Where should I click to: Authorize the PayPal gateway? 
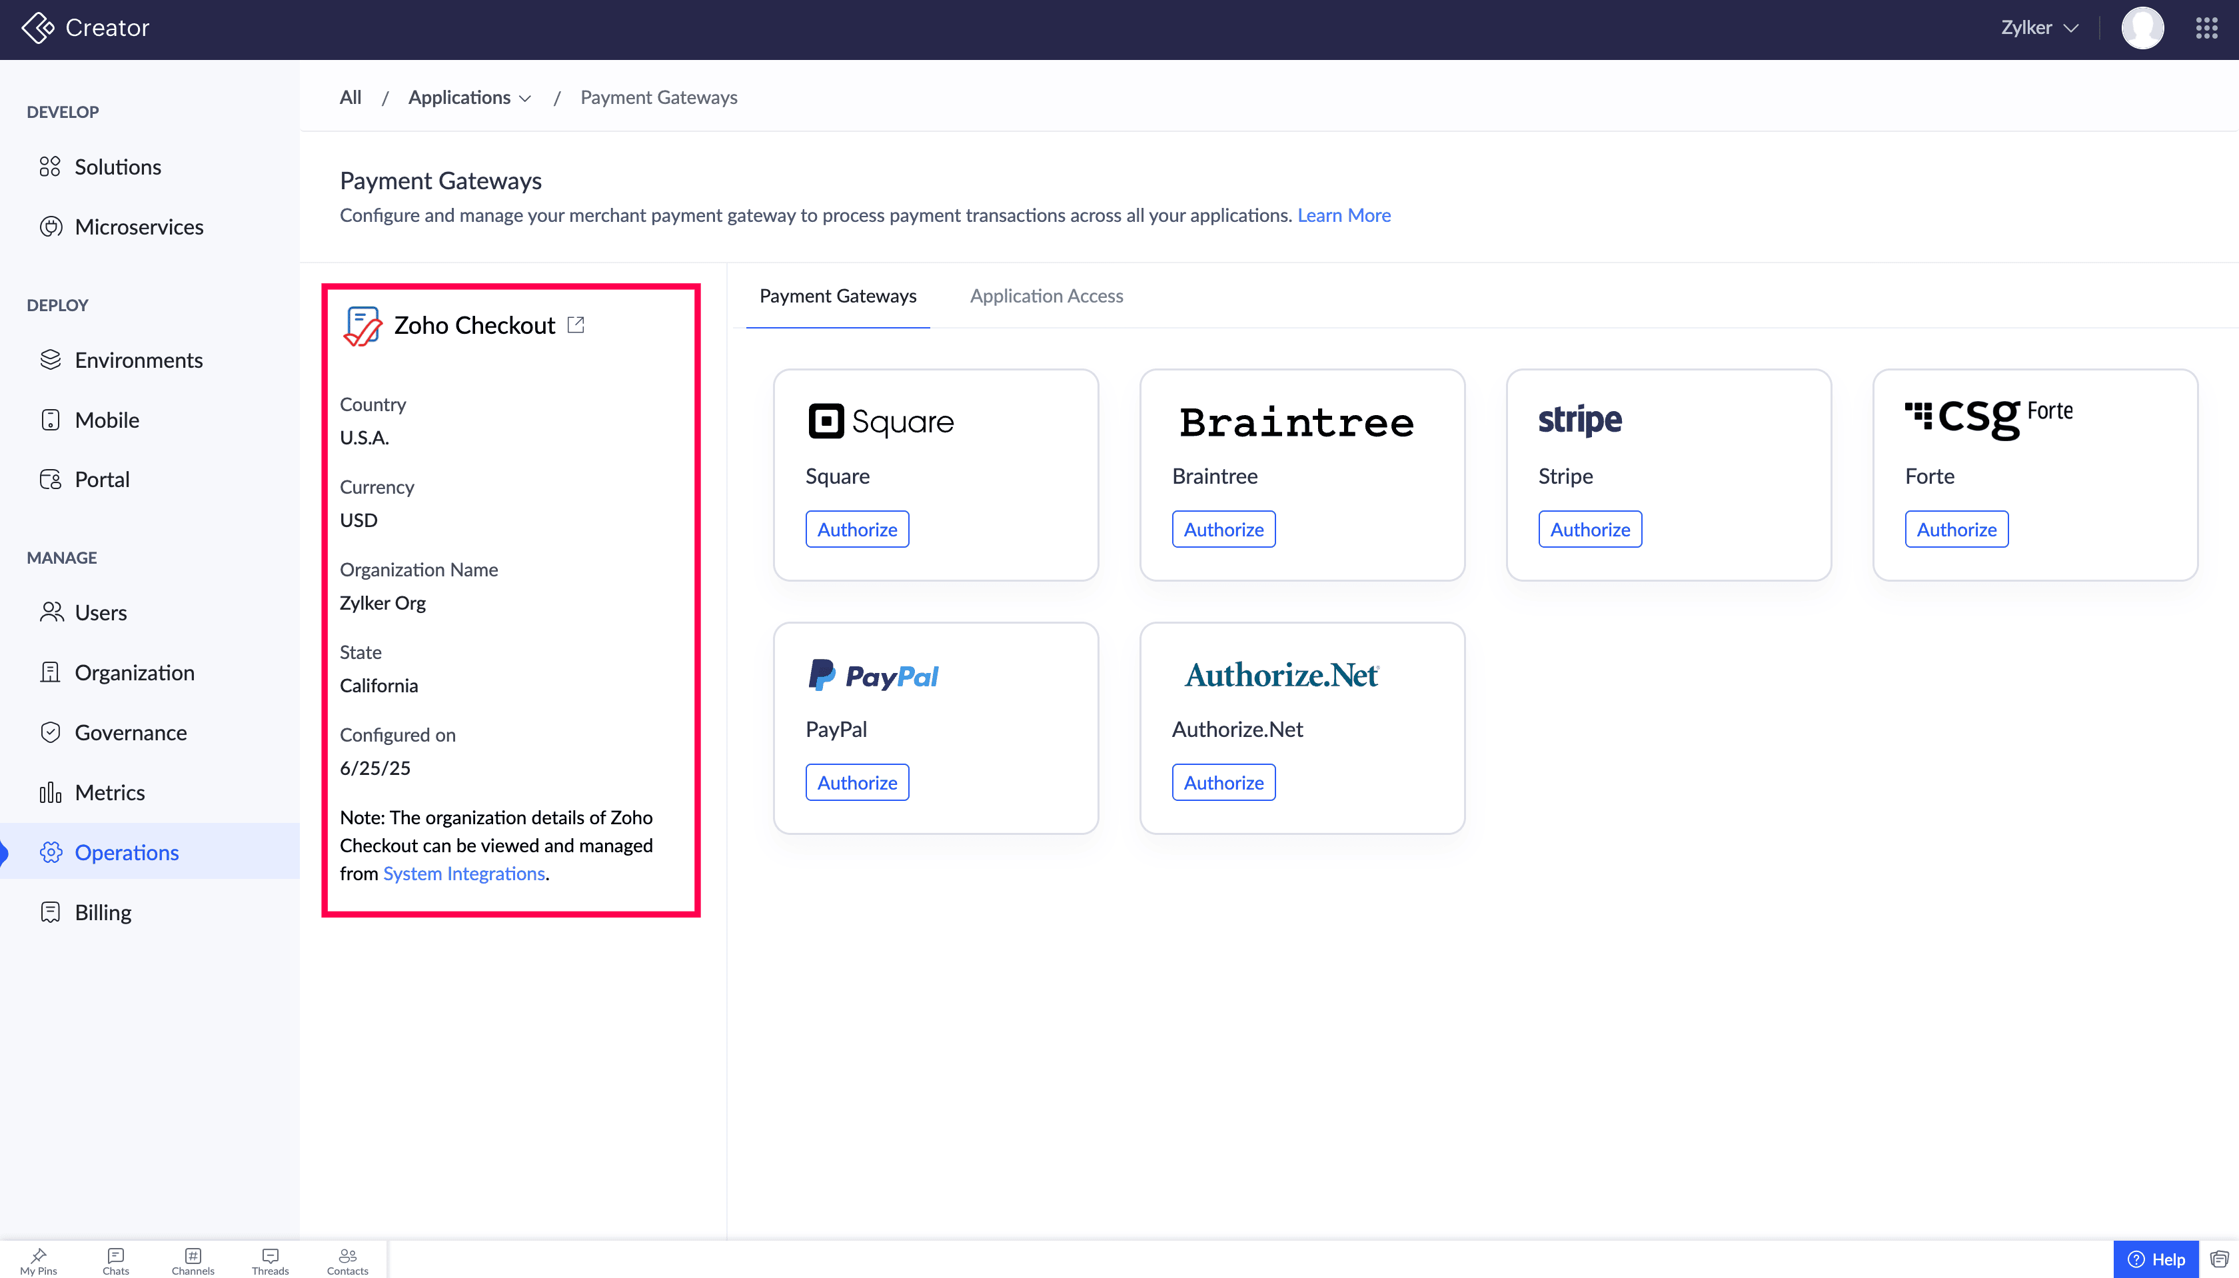pyautogui.click(x=857, y=782)
